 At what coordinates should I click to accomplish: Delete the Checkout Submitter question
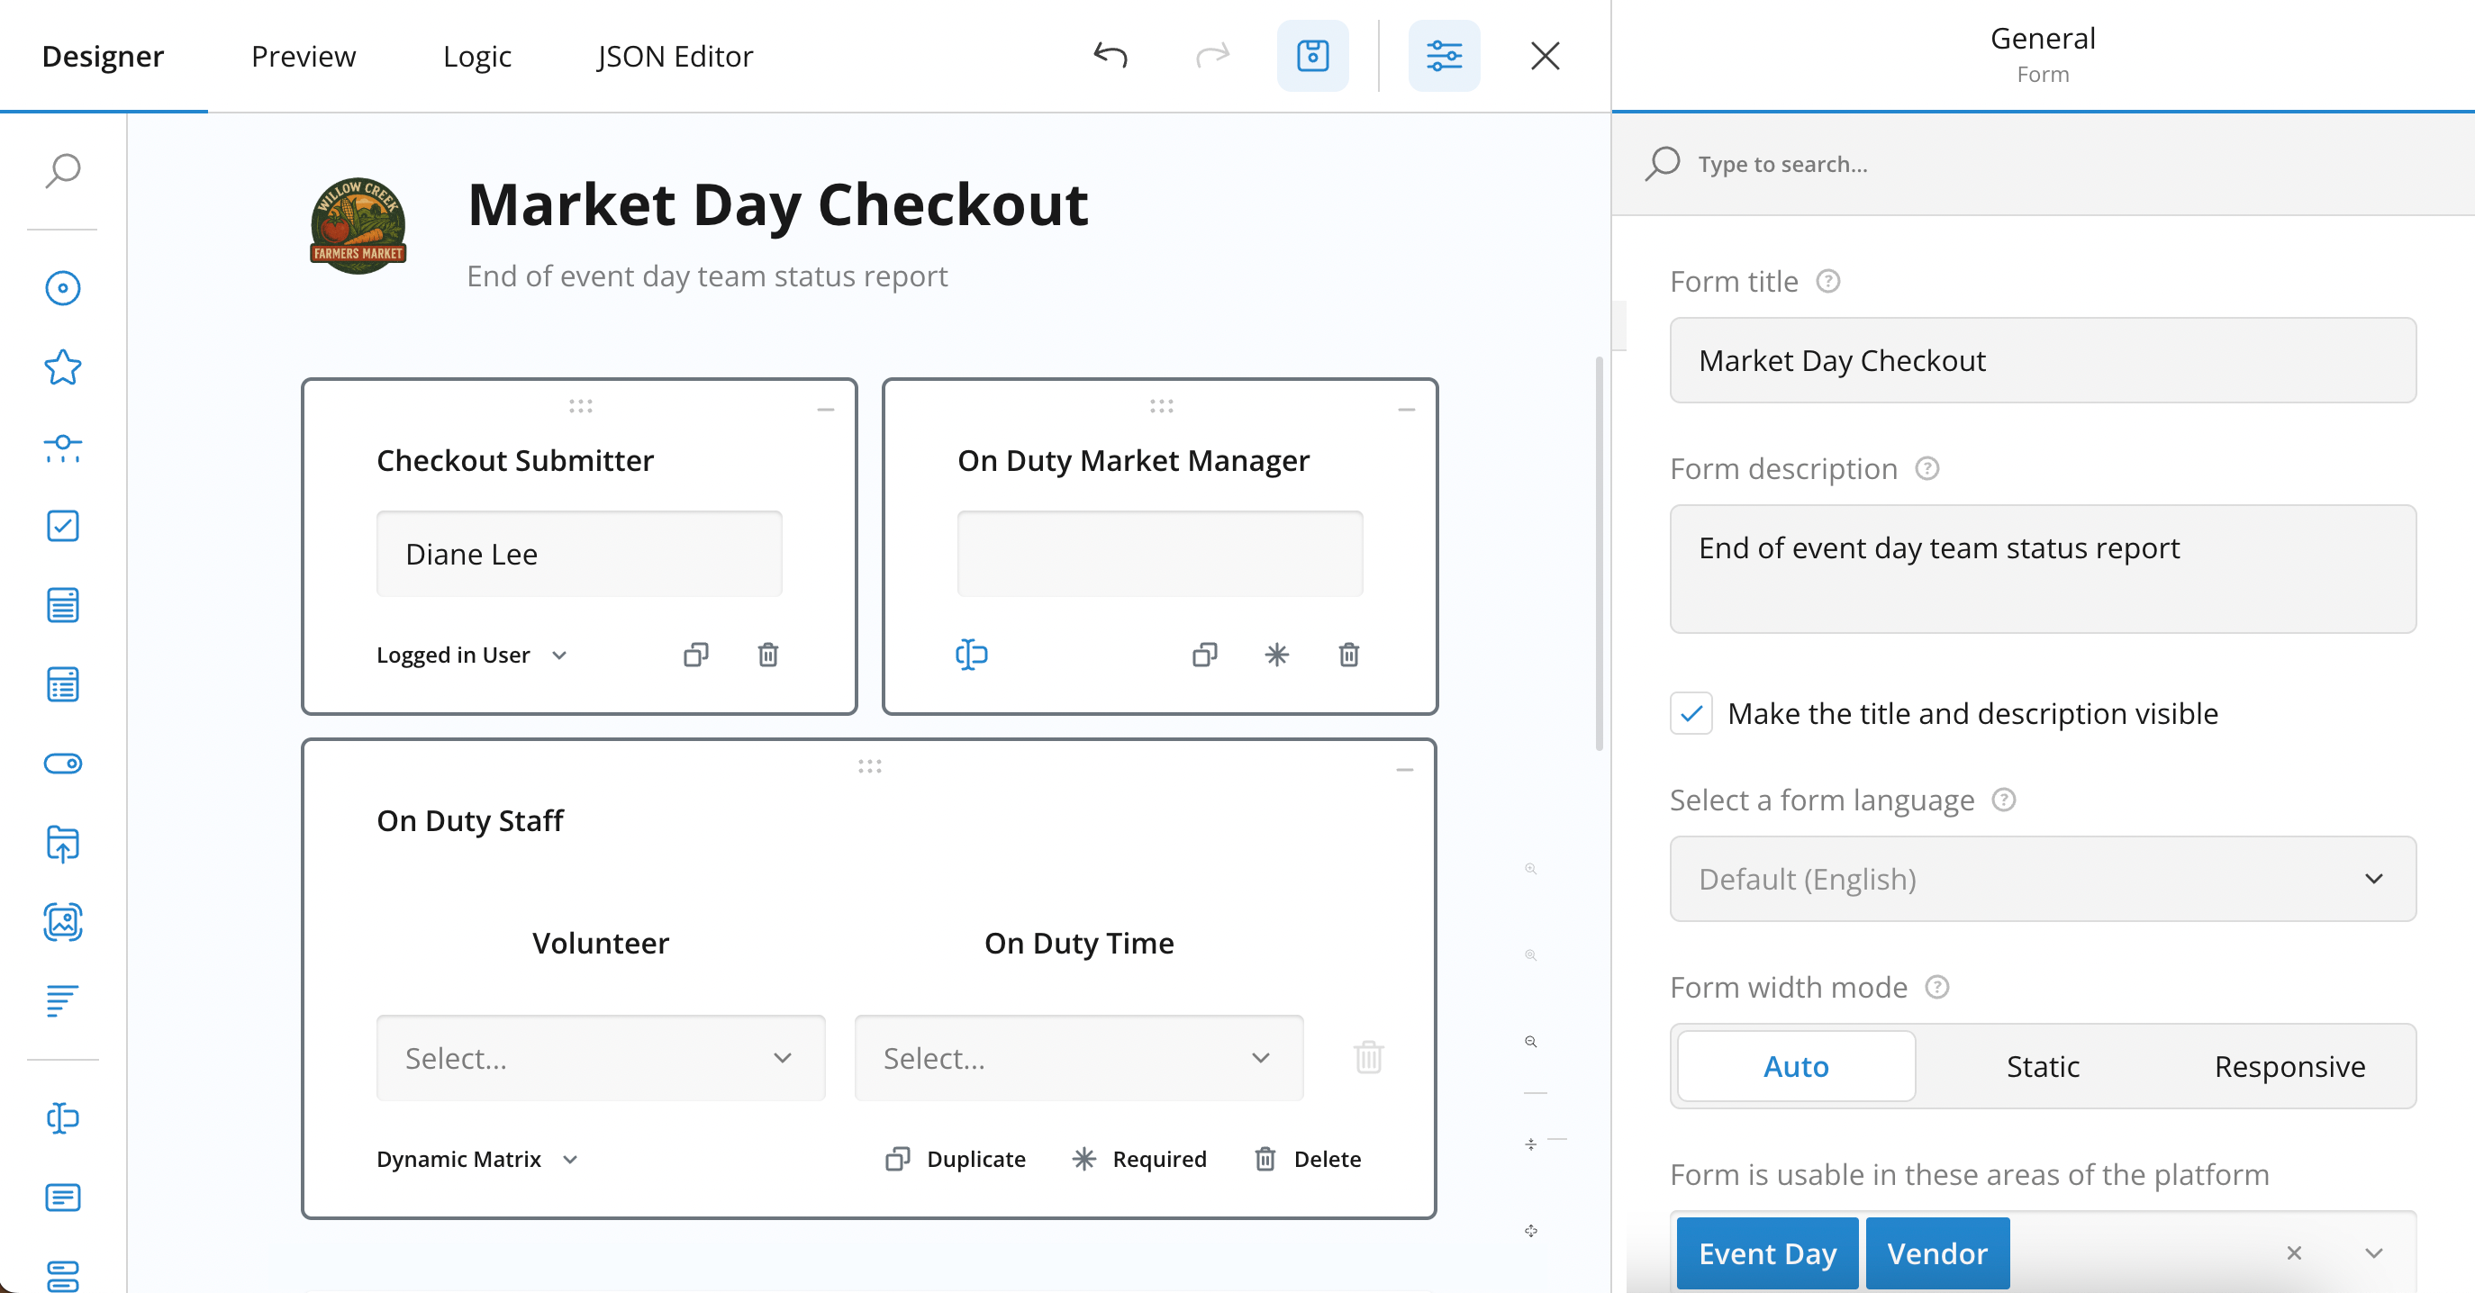click(x=767, y=655)
